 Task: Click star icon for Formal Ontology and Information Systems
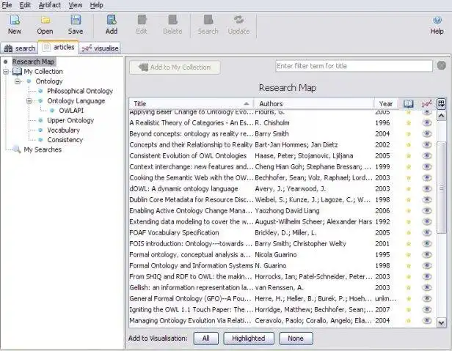click(409, 266)
